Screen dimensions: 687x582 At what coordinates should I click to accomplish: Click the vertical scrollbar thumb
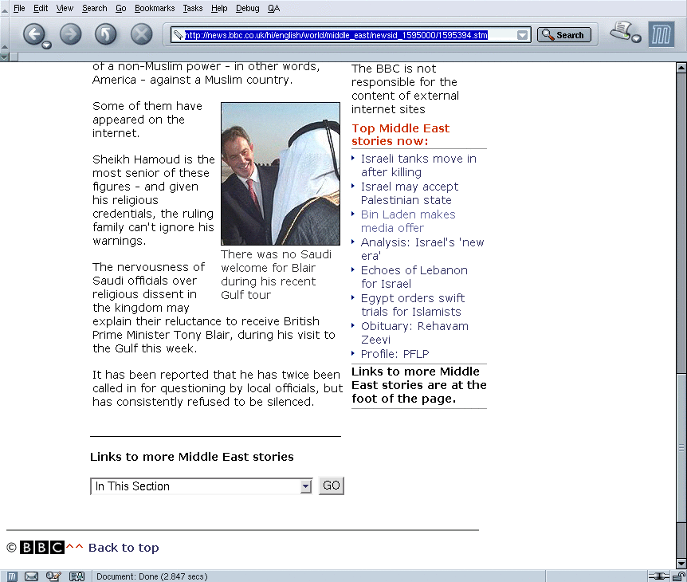tap(681, 447)
